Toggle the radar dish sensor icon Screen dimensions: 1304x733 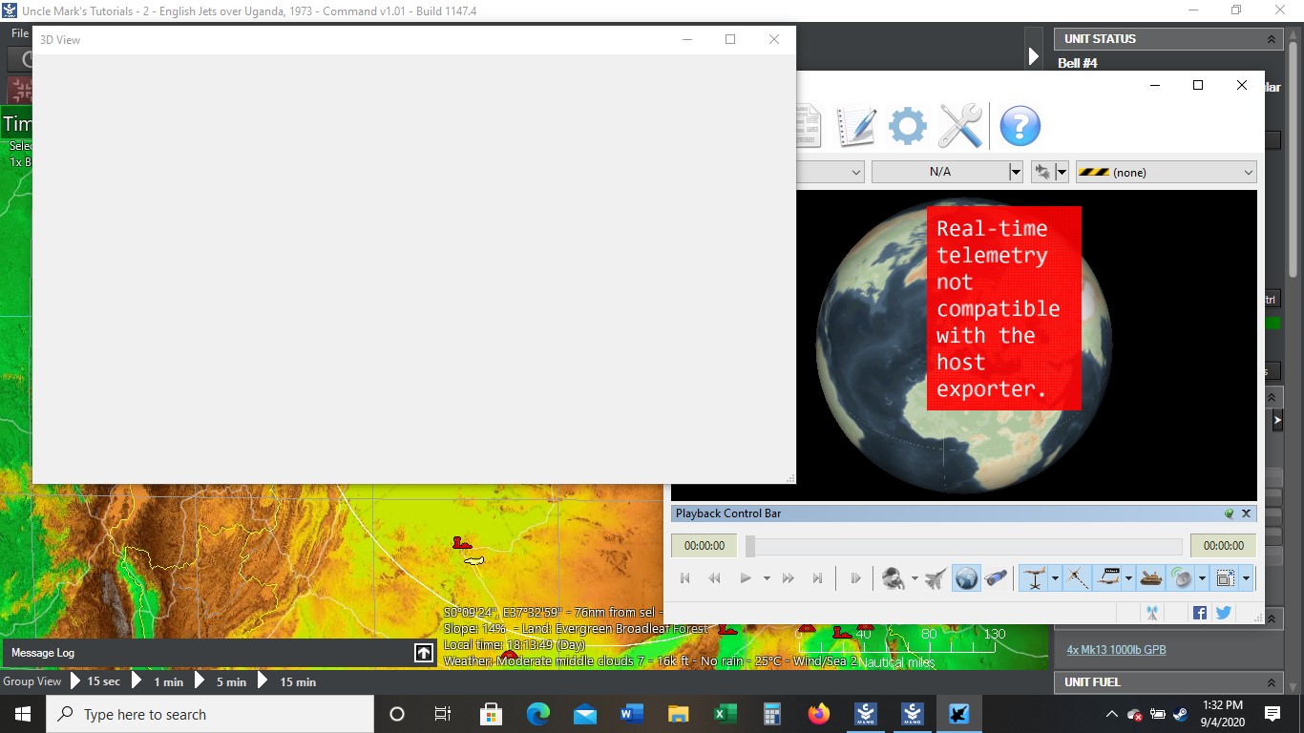tap(1182, 578)
